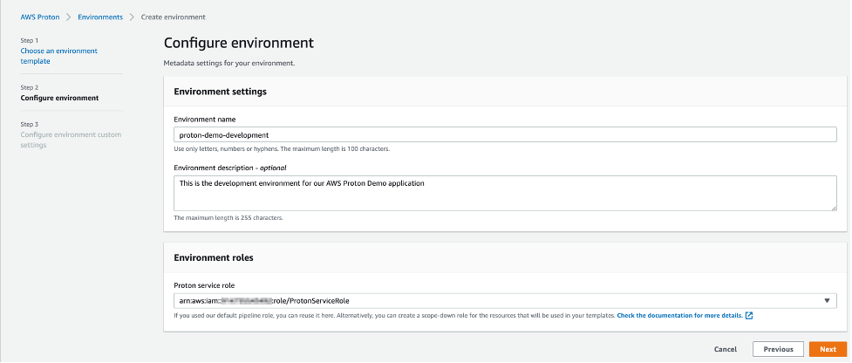
Task: Click the Environment settings section header
Action: click(221, 91)
